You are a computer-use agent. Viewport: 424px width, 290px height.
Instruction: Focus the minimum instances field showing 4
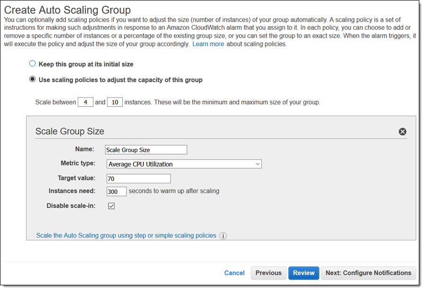(85, 102)
